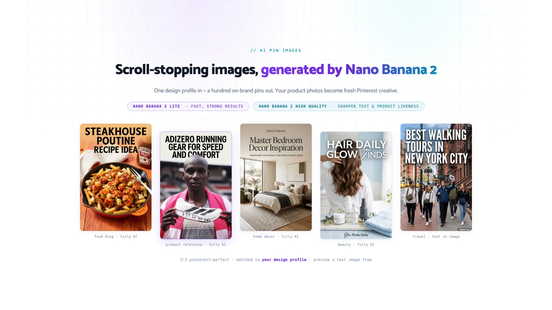Select the Adizero Running Gear pin image
The height and width of the screenshot is (310, 552).
click(x=196, y=185)
